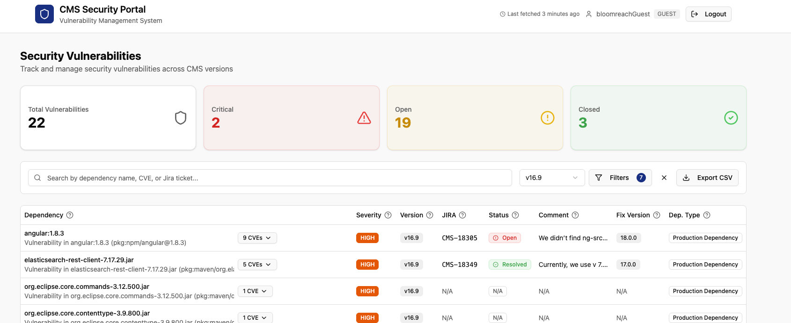
Task: Click the warning triangle in Critical card
Action: click(364, 118)
